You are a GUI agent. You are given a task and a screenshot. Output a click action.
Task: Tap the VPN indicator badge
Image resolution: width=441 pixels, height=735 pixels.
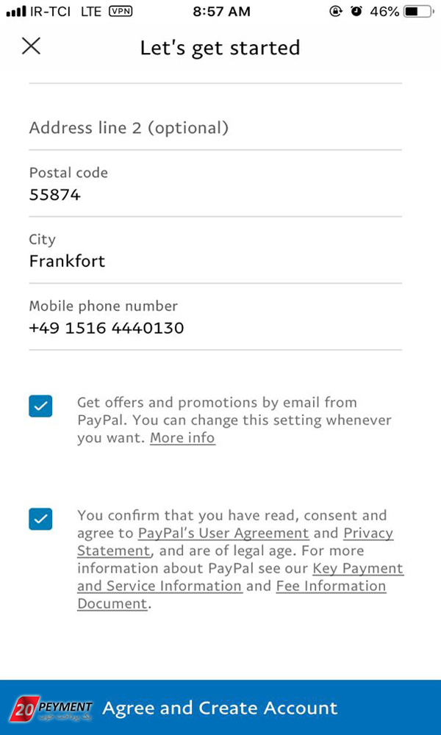point(121,12)
